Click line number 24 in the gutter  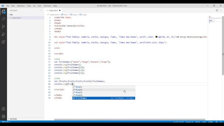(49, 81)
